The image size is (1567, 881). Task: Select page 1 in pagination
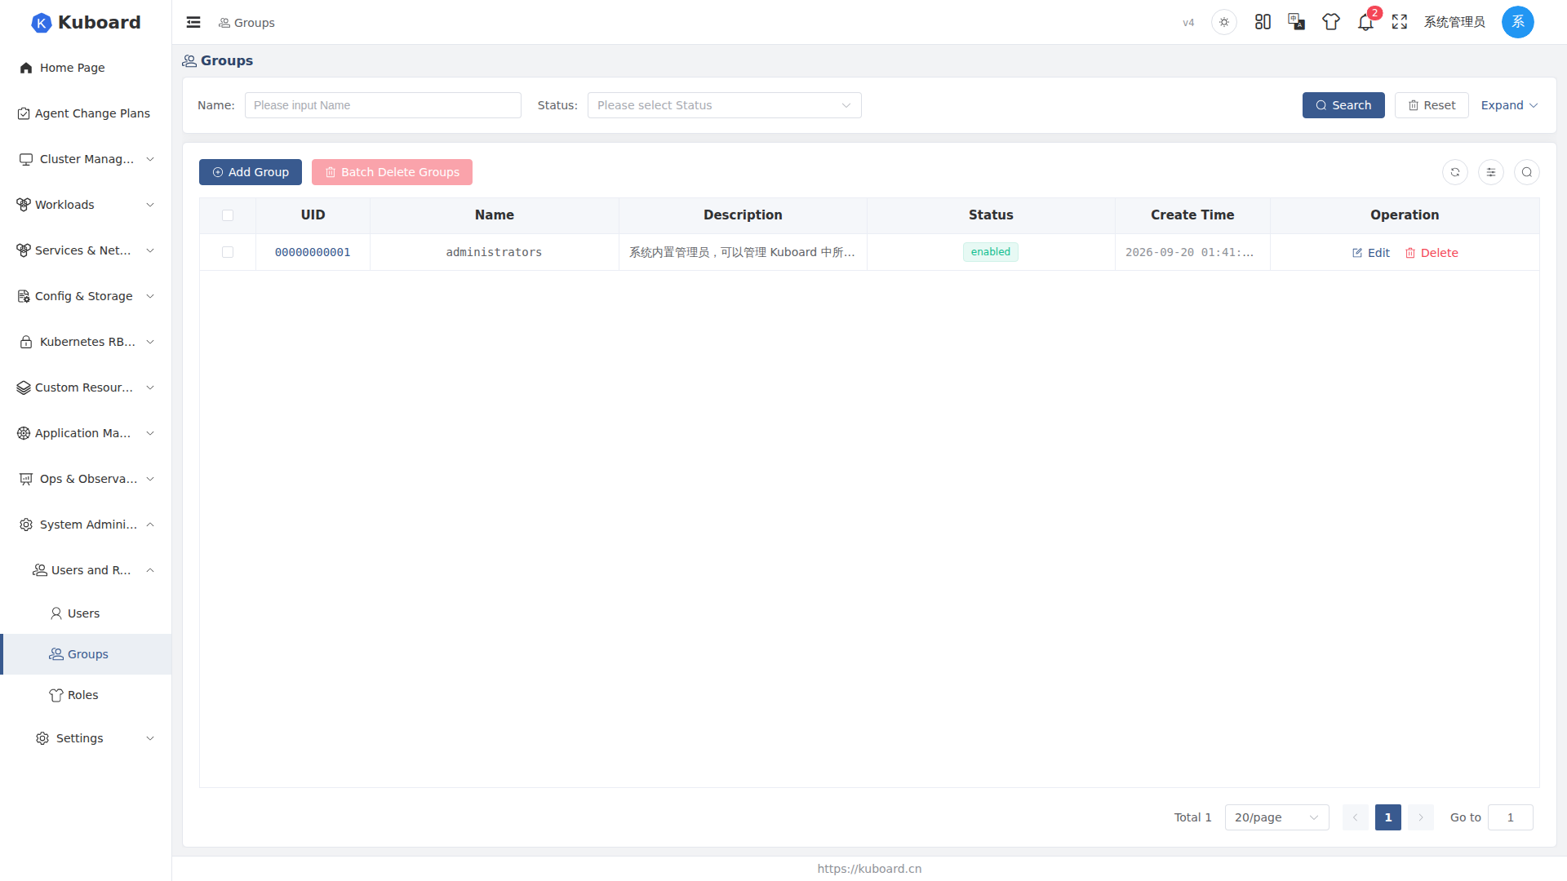pyautogui.click(x=1388, y=817)
